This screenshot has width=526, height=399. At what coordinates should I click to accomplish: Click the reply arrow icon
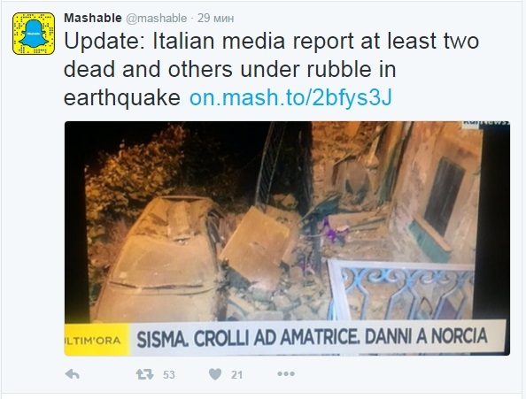[x=72, y=374]
